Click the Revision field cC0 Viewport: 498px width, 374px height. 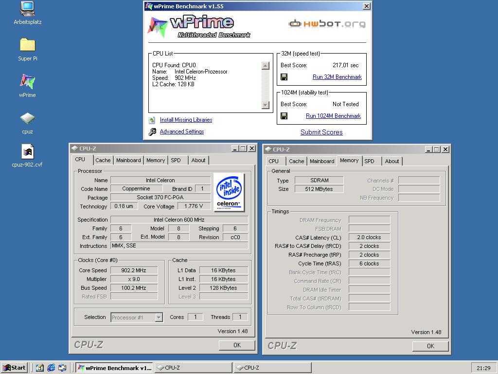pos(235,237)
